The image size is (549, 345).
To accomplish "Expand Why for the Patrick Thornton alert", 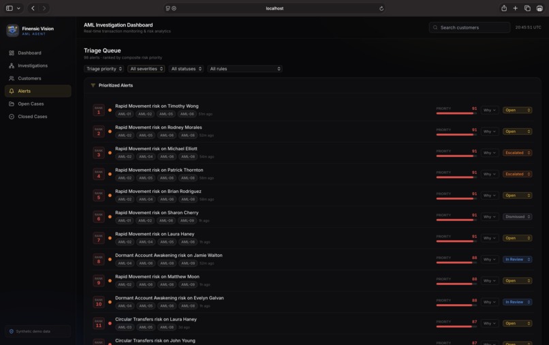I will point(490,175).
